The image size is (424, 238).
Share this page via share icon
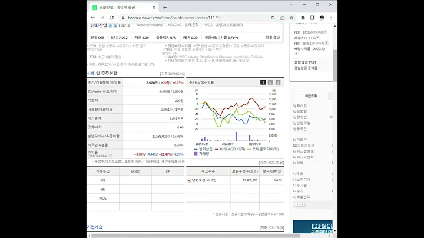[x=282, y=18]
